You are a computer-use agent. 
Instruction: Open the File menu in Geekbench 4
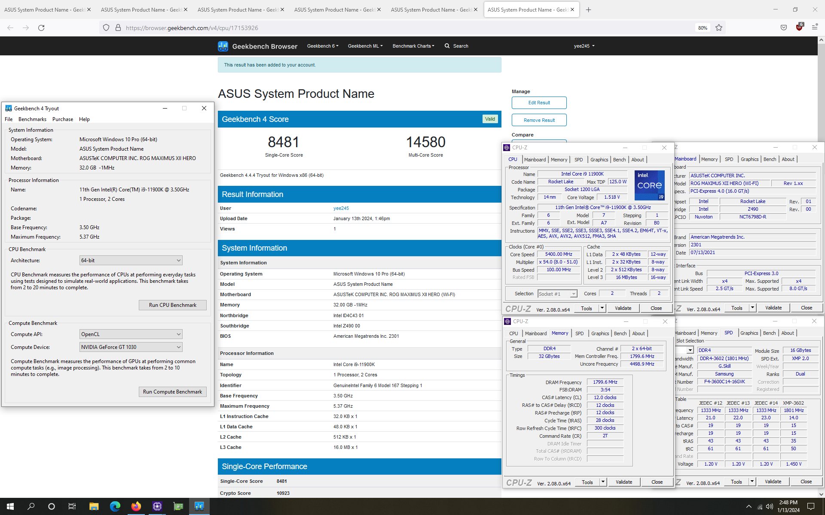click(x=9, y=119)
